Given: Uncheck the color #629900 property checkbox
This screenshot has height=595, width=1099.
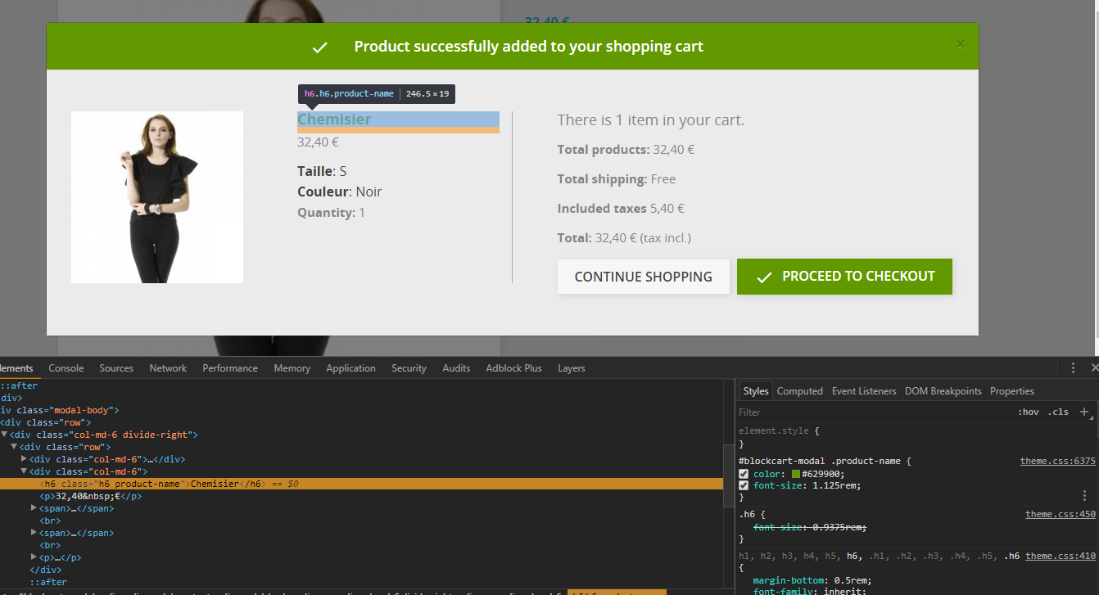Looking at the screenshot, I should tap(744, 474).
